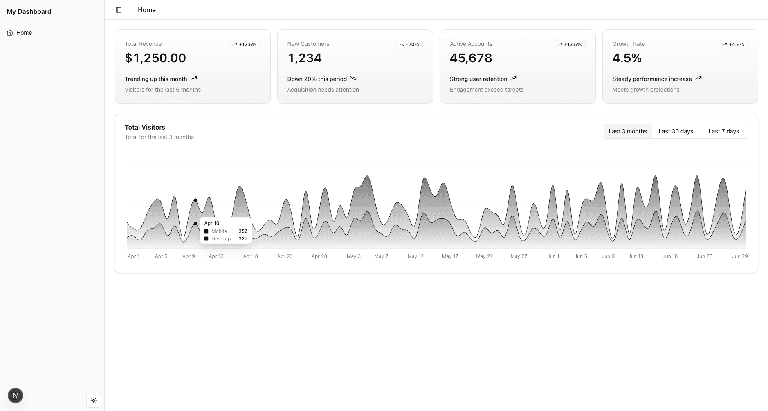The height and width of the screenshot is (411, 768).
Task: Toggle the sidebar panel icon
Action: [119, 10]
